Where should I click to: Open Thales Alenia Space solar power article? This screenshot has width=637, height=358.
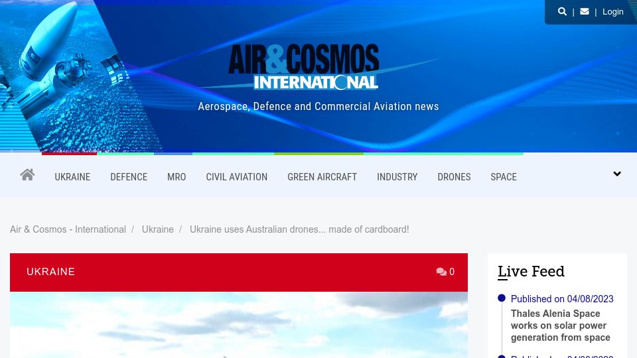pyautogui.click(x=560, y=326)
